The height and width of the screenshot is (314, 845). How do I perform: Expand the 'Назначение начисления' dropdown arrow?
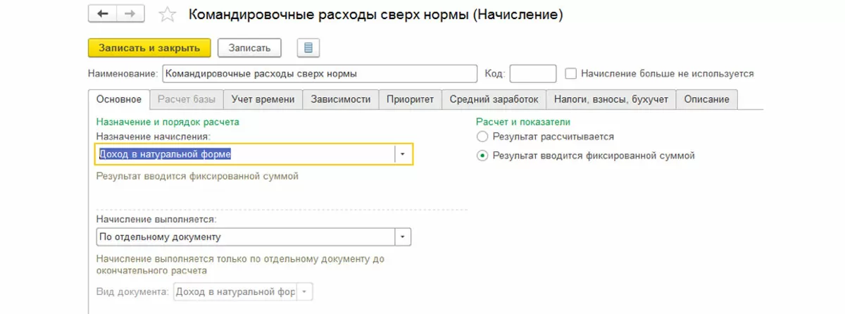403,153
